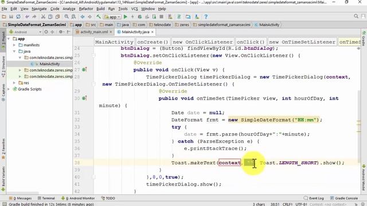This screenshot has height=206, width=367.
Task: Open the File menu
Action: (x=4, y=9)
